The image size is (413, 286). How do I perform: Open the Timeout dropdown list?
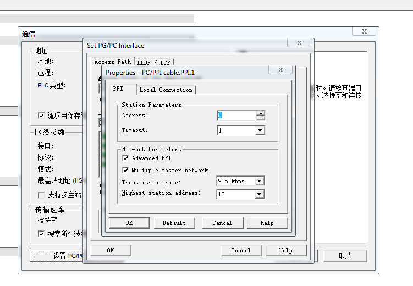[260, 131]
